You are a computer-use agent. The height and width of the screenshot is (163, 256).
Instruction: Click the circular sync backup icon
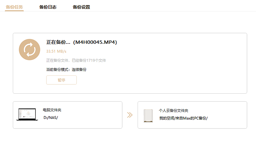29,50
